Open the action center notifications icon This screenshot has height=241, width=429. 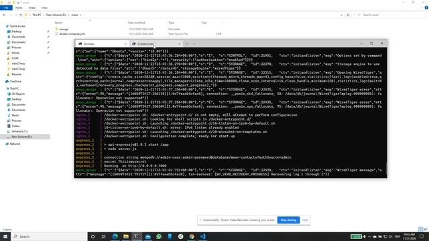click(422, 236)
